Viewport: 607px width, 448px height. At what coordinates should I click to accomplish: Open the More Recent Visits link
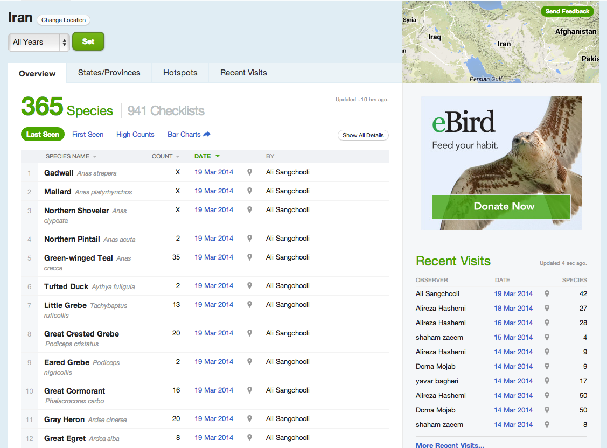pyautogui.click(x=449, y=445)
